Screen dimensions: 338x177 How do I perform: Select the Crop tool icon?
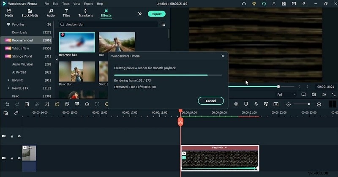pos(47,104)
